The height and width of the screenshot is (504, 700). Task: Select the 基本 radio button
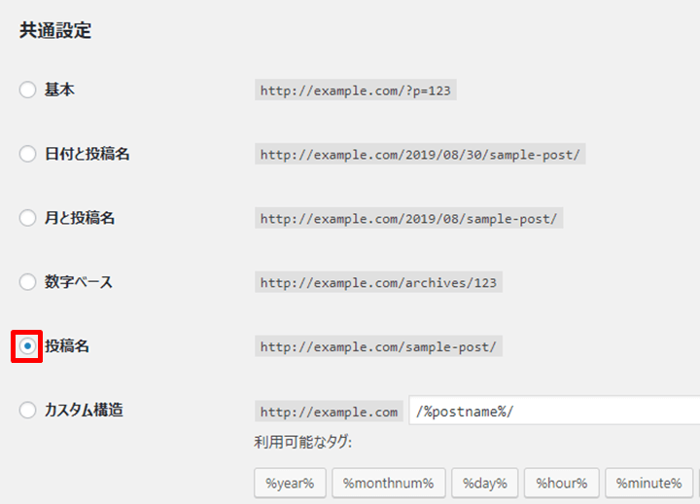point(27,90)
